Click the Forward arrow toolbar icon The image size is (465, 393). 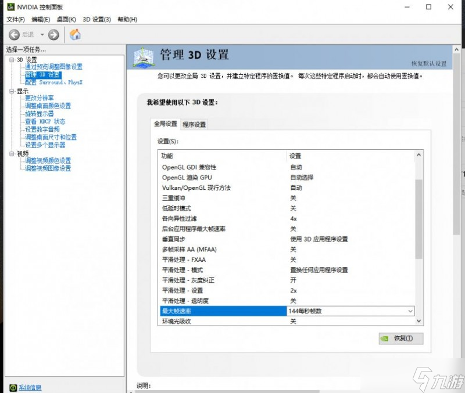pos(53,35)
